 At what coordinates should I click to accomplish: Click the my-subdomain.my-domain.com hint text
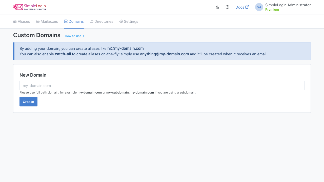click(130, 93)
